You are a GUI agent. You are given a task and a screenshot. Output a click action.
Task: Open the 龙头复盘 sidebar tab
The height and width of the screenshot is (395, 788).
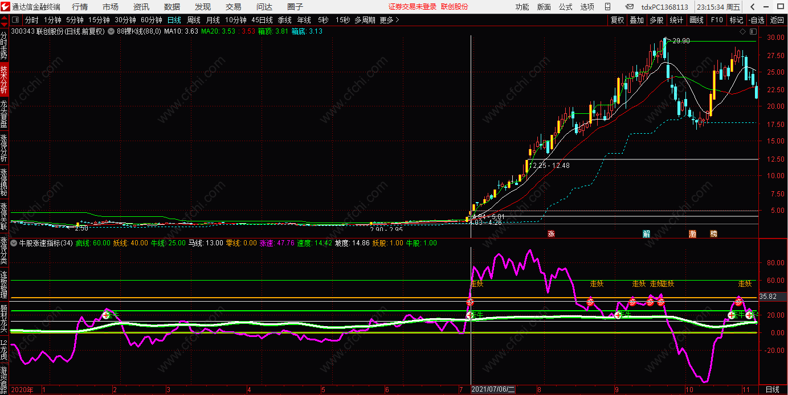4,113
